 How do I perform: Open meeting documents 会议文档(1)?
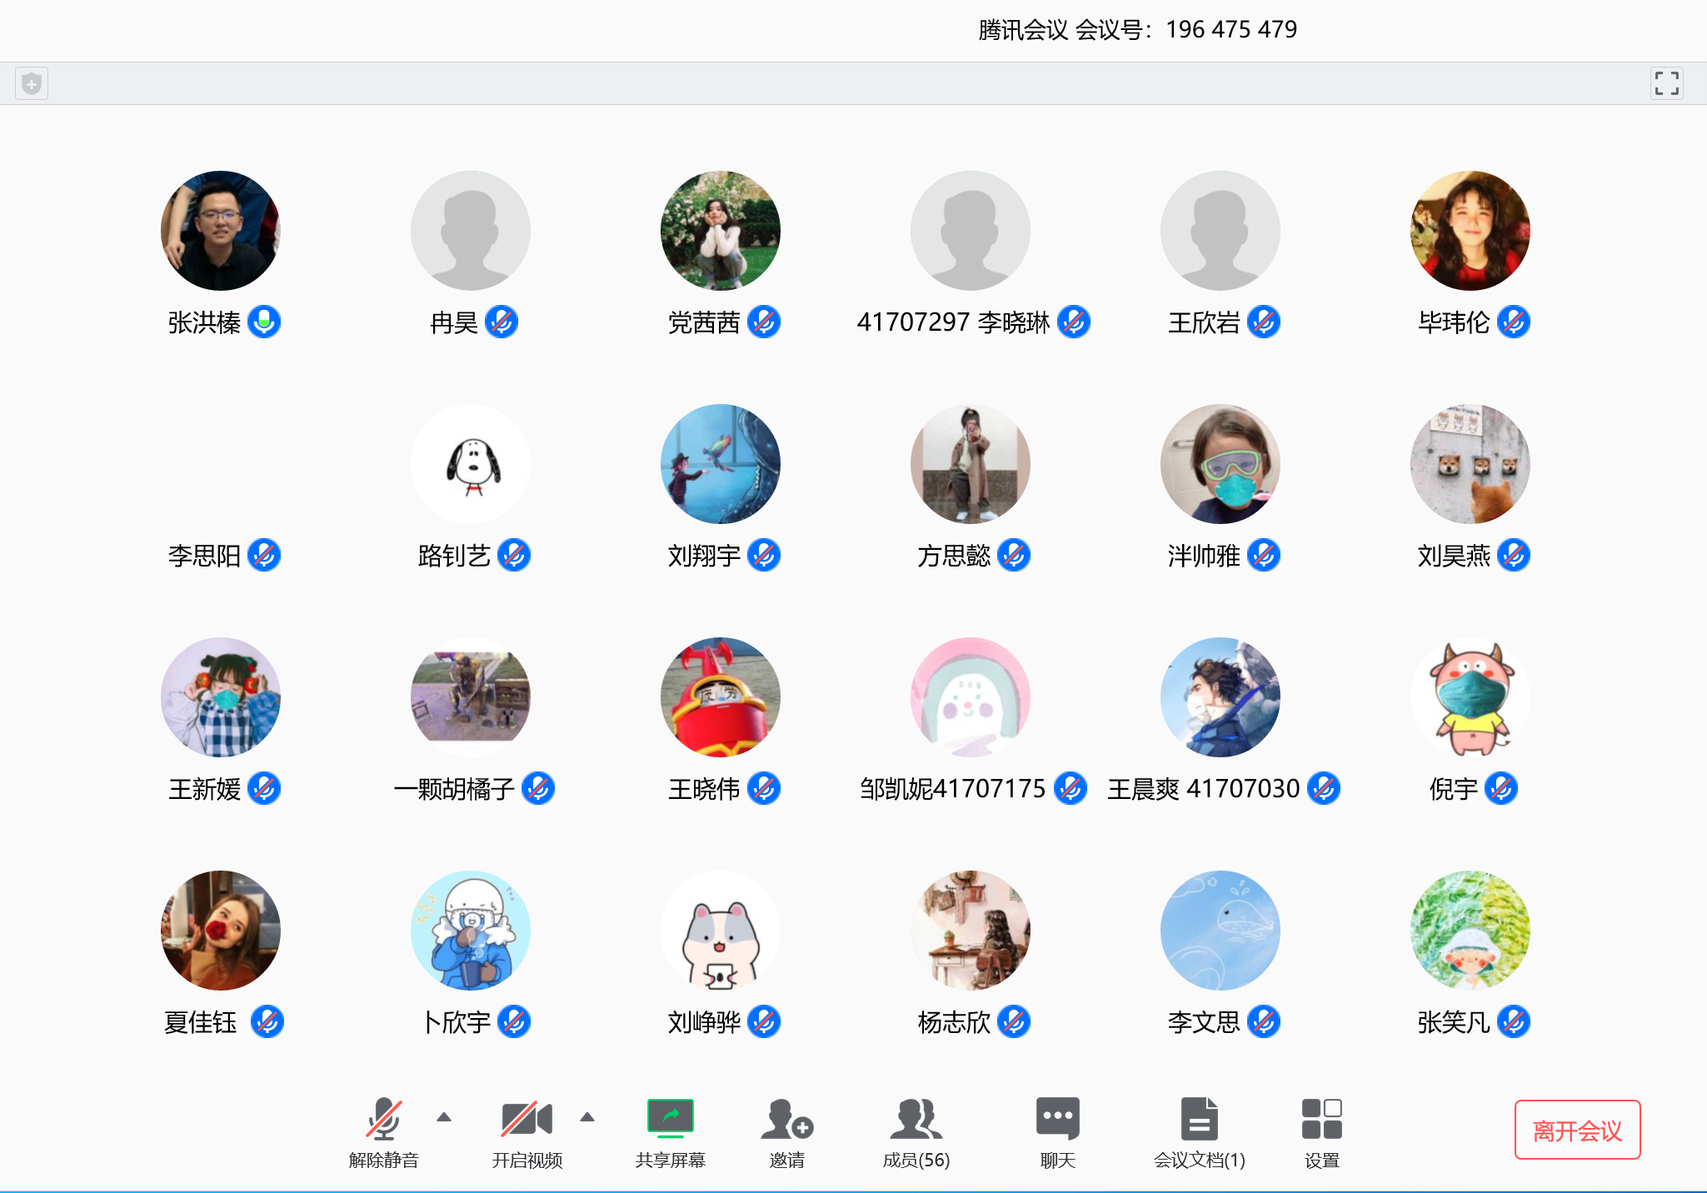click(1199, 1119)
